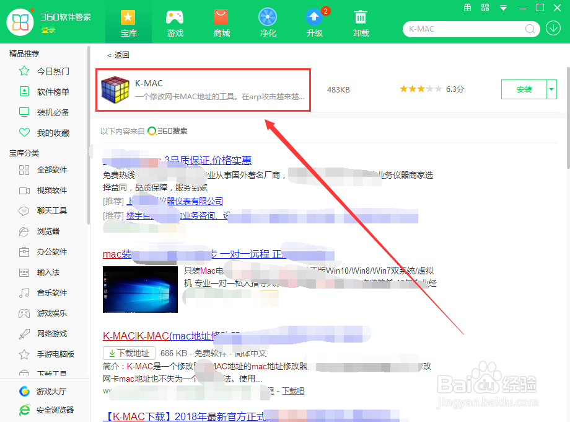The image size is (570, 422).
Task: Click the search magnifier icon
Action: tap(530, 29)
